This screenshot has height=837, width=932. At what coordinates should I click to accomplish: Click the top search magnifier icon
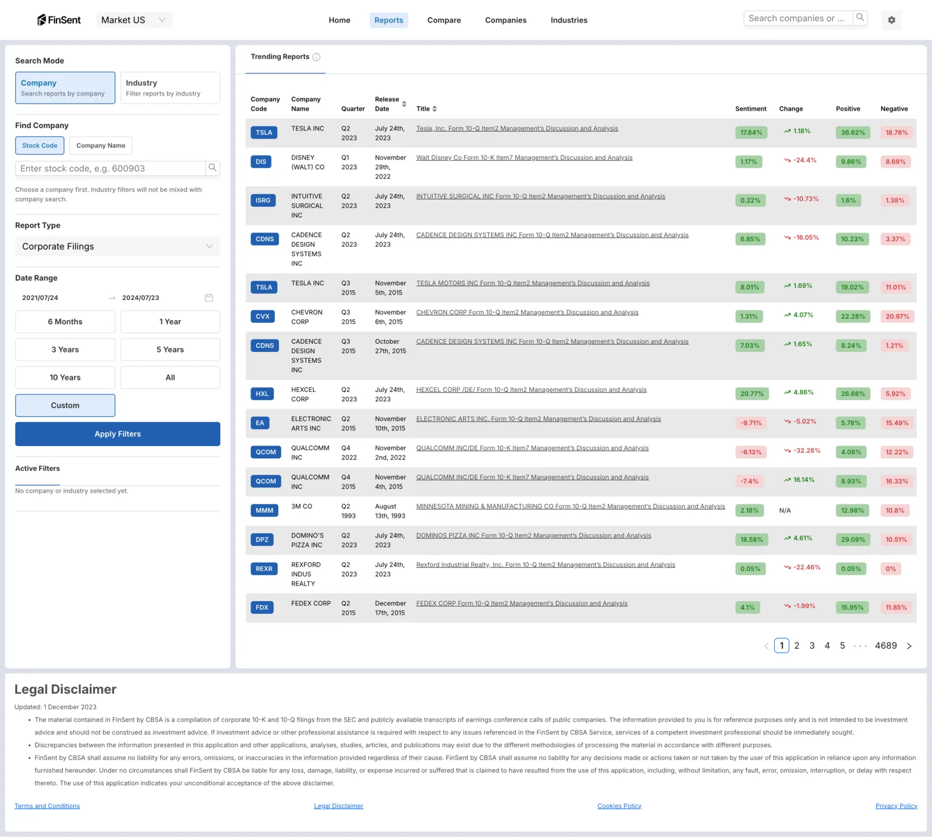[860, 18]
